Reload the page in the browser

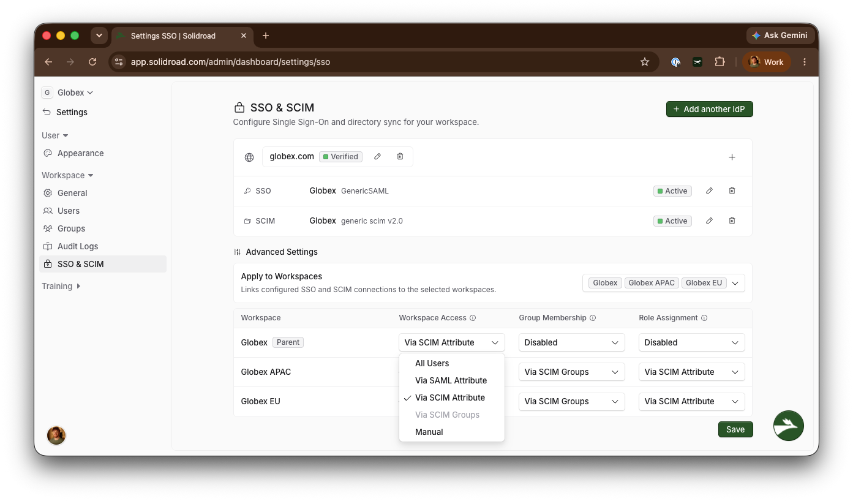click(x=92, y=62)
